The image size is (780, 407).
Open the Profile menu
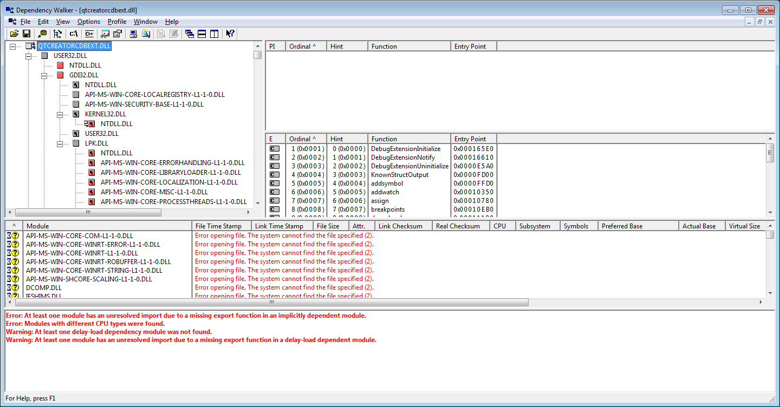pos(117,22)
